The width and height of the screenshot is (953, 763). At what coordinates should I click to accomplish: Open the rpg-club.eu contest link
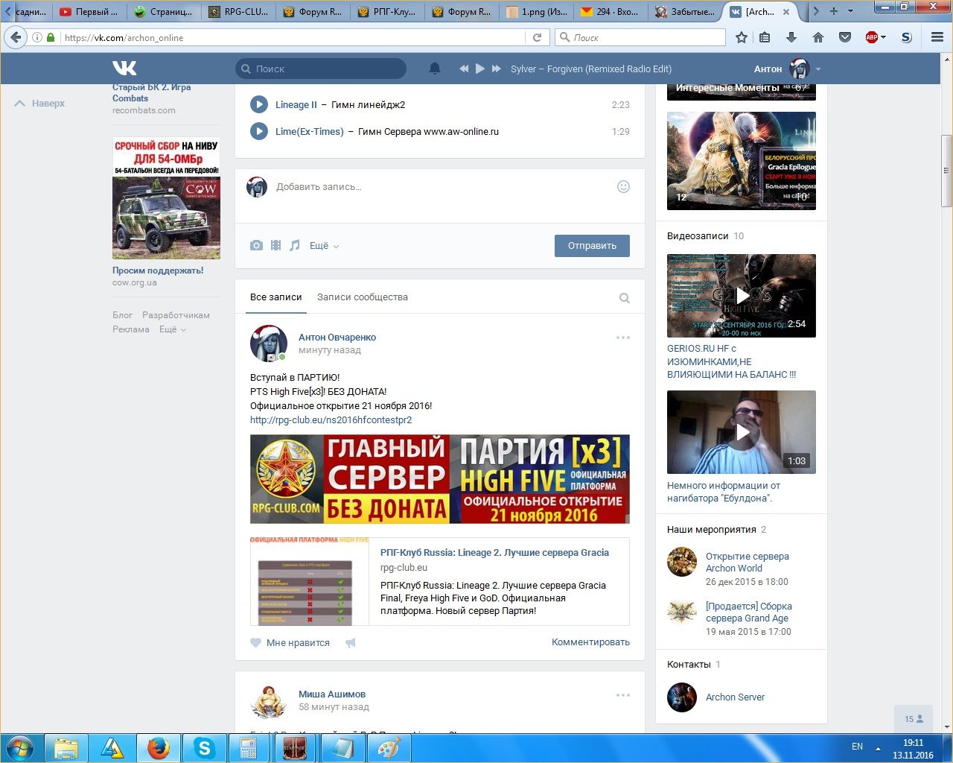pos(331,420)
